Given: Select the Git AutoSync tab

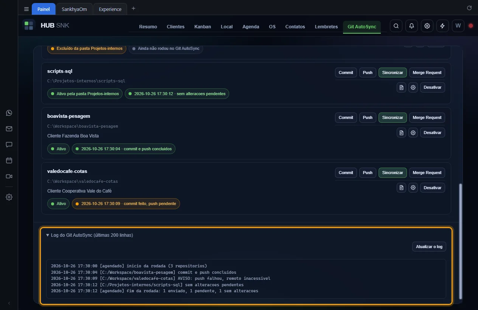Looking at the screenshot, I should tap(362, 27).
